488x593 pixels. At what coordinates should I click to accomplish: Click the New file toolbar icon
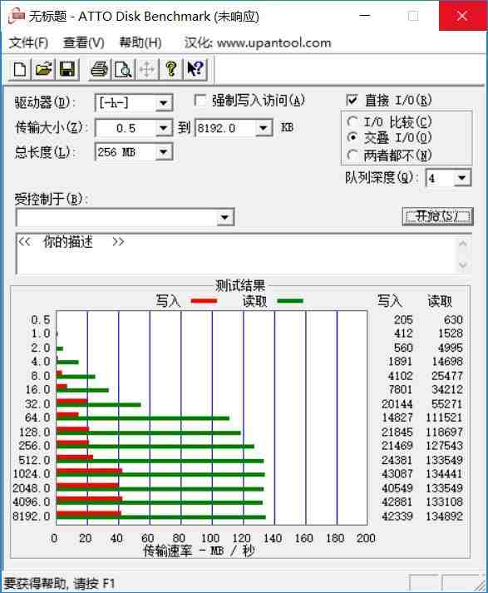coord(20,69)
